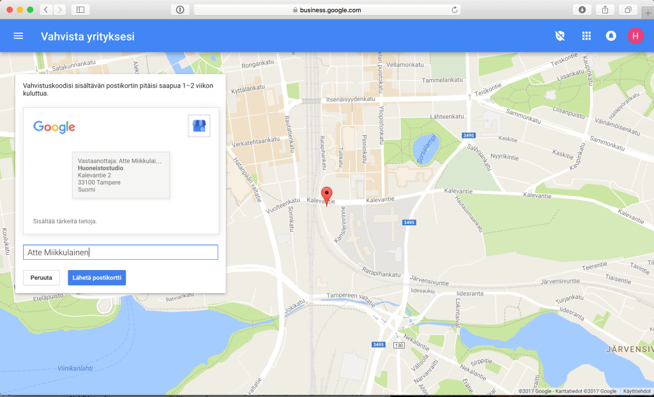This screenshot has width=654, height=397.
Task: Show all tabs overview
Action: coord(628,10)
